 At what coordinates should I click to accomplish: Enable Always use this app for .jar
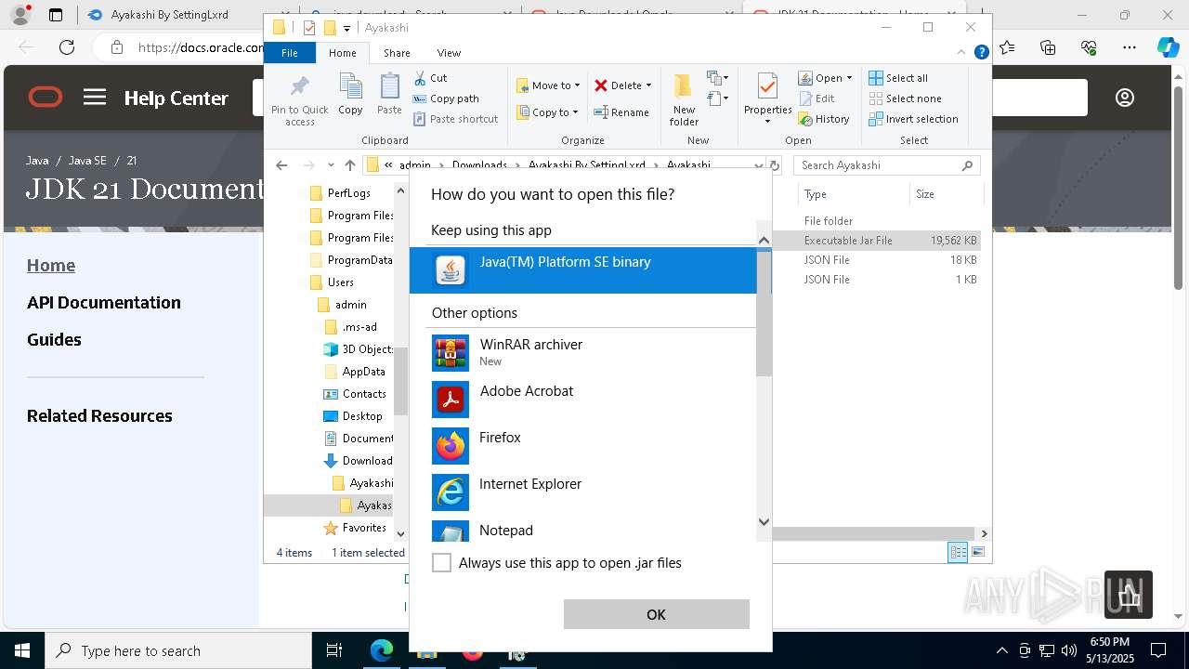click(x=442, y=563)
